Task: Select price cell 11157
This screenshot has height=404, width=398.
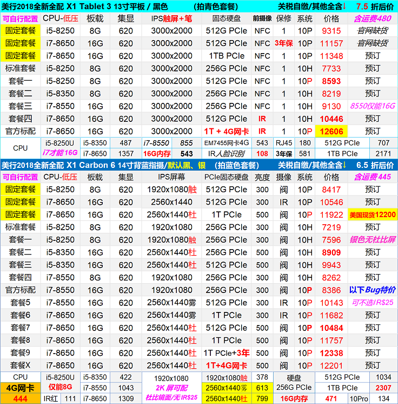Action: [331, 43]
